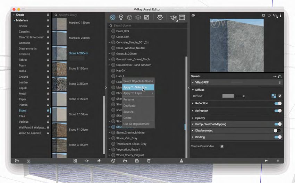Click the Diffuse texture map checker slot
This screenshot has height=183, width=295.
tap(274, 96)
